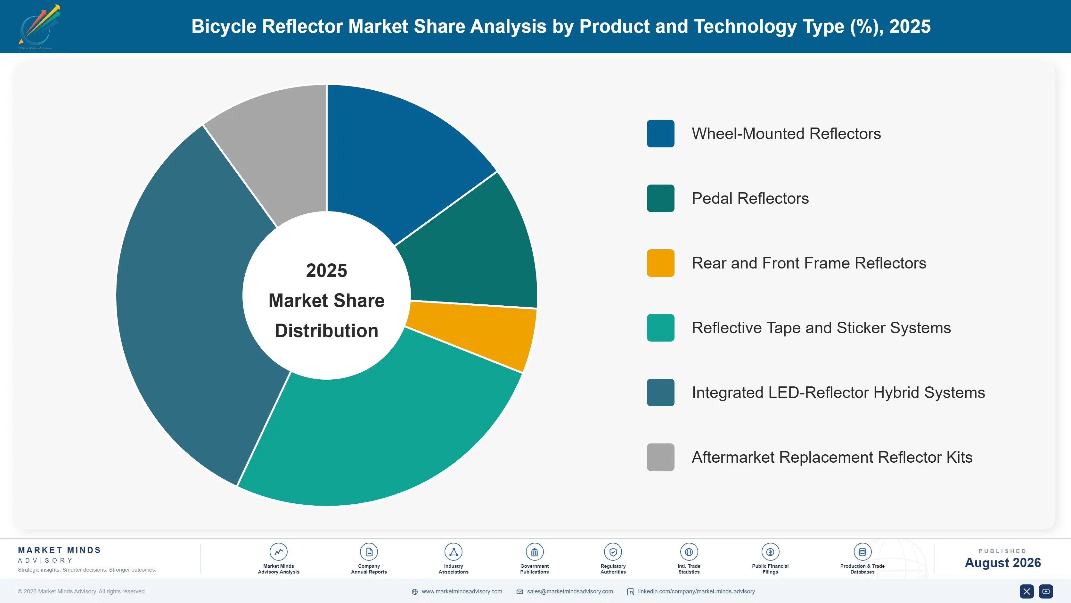
Task: Click the 'Pedal Reflectors' legend label
Action: coord(750,198)
